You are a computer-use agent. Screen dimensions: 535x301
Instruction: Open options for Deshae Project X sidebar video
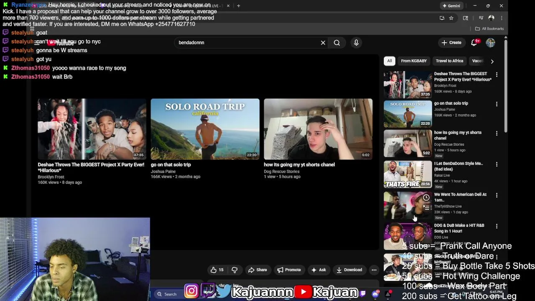497,74
